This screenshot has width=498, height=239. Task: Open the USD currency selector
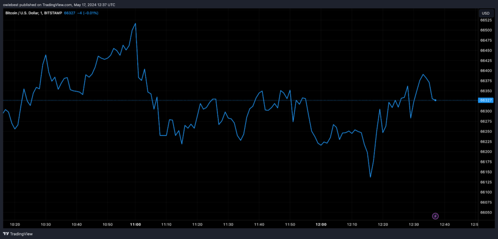[485, 13]
